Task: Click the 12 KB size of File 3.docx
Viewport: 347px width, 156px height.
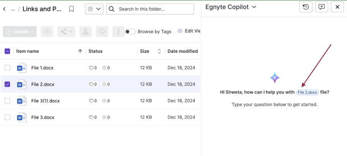Action: (146, 117)
